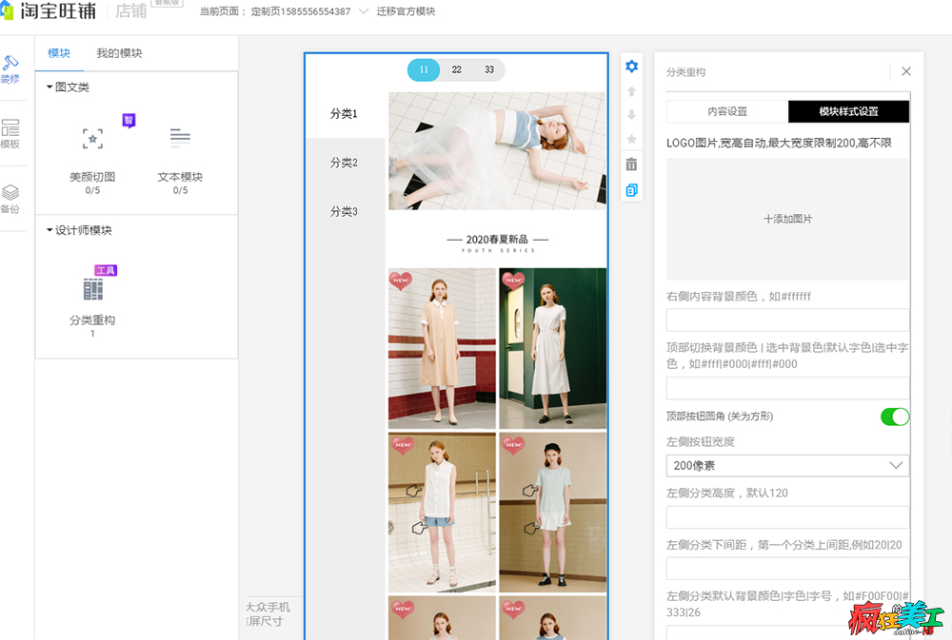Click product photo with white dress green wall
952x640 pixels.
[552, 349]
